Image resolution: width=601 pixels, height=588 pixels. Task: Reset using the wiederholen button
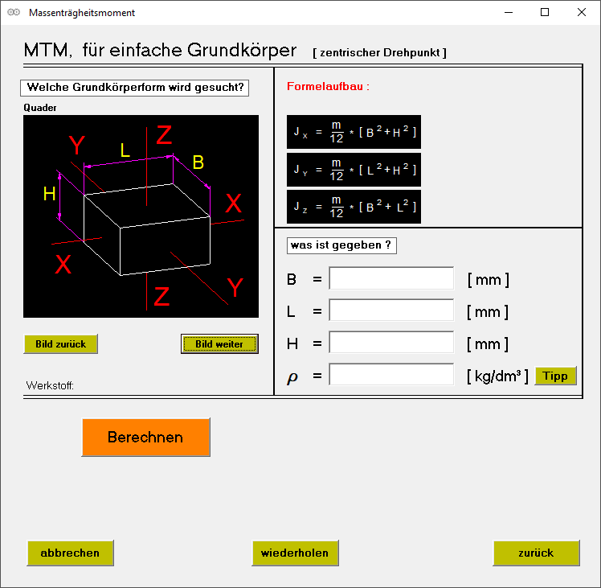pos(295,553)
